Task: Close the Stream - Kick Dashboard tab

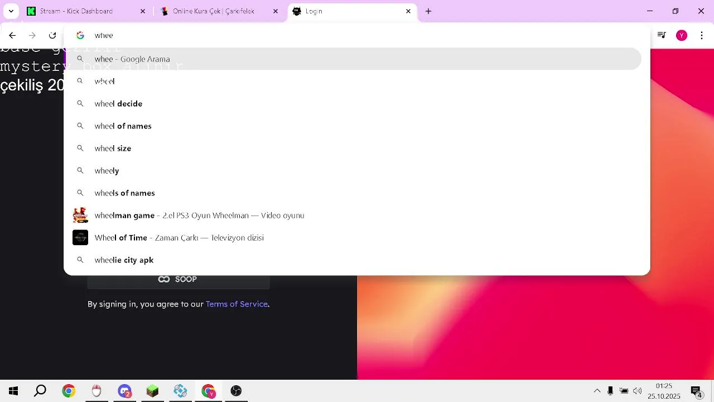Action: pyautogui.click(x=143, y=11)
